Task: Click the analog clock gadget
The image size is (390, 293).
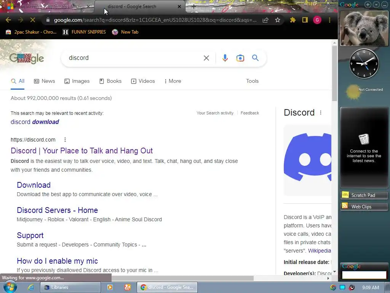Action: click(x=364, y=64)
